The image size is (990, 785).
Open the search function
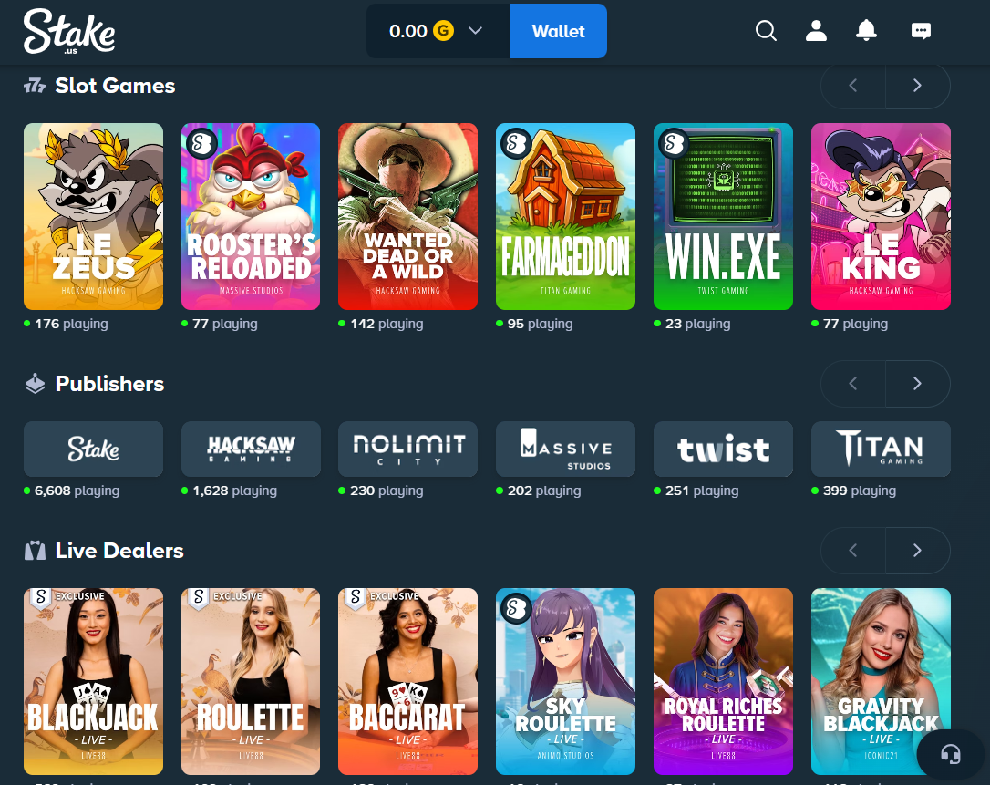click(x=766, y=30)
